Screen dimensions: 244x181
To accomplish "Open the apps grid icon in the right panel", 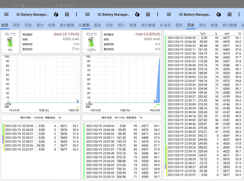I will [229, 14].
